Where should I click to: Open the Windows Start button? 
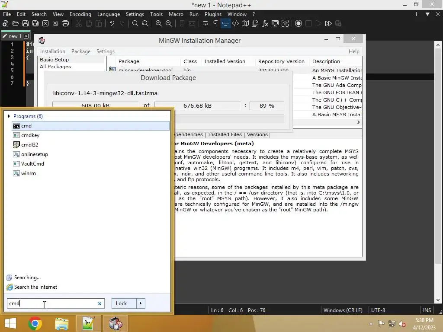point(10,323)
